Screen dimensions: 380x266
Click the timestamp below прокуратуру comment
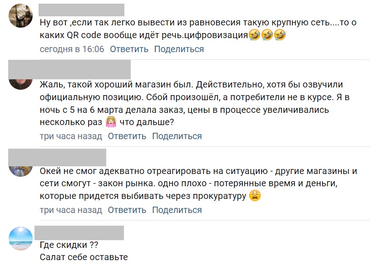pyautogui.click(x=71, y=210)
